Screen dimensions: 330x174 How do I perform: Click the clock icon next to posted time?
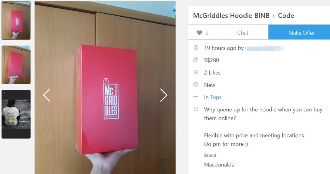196,48
